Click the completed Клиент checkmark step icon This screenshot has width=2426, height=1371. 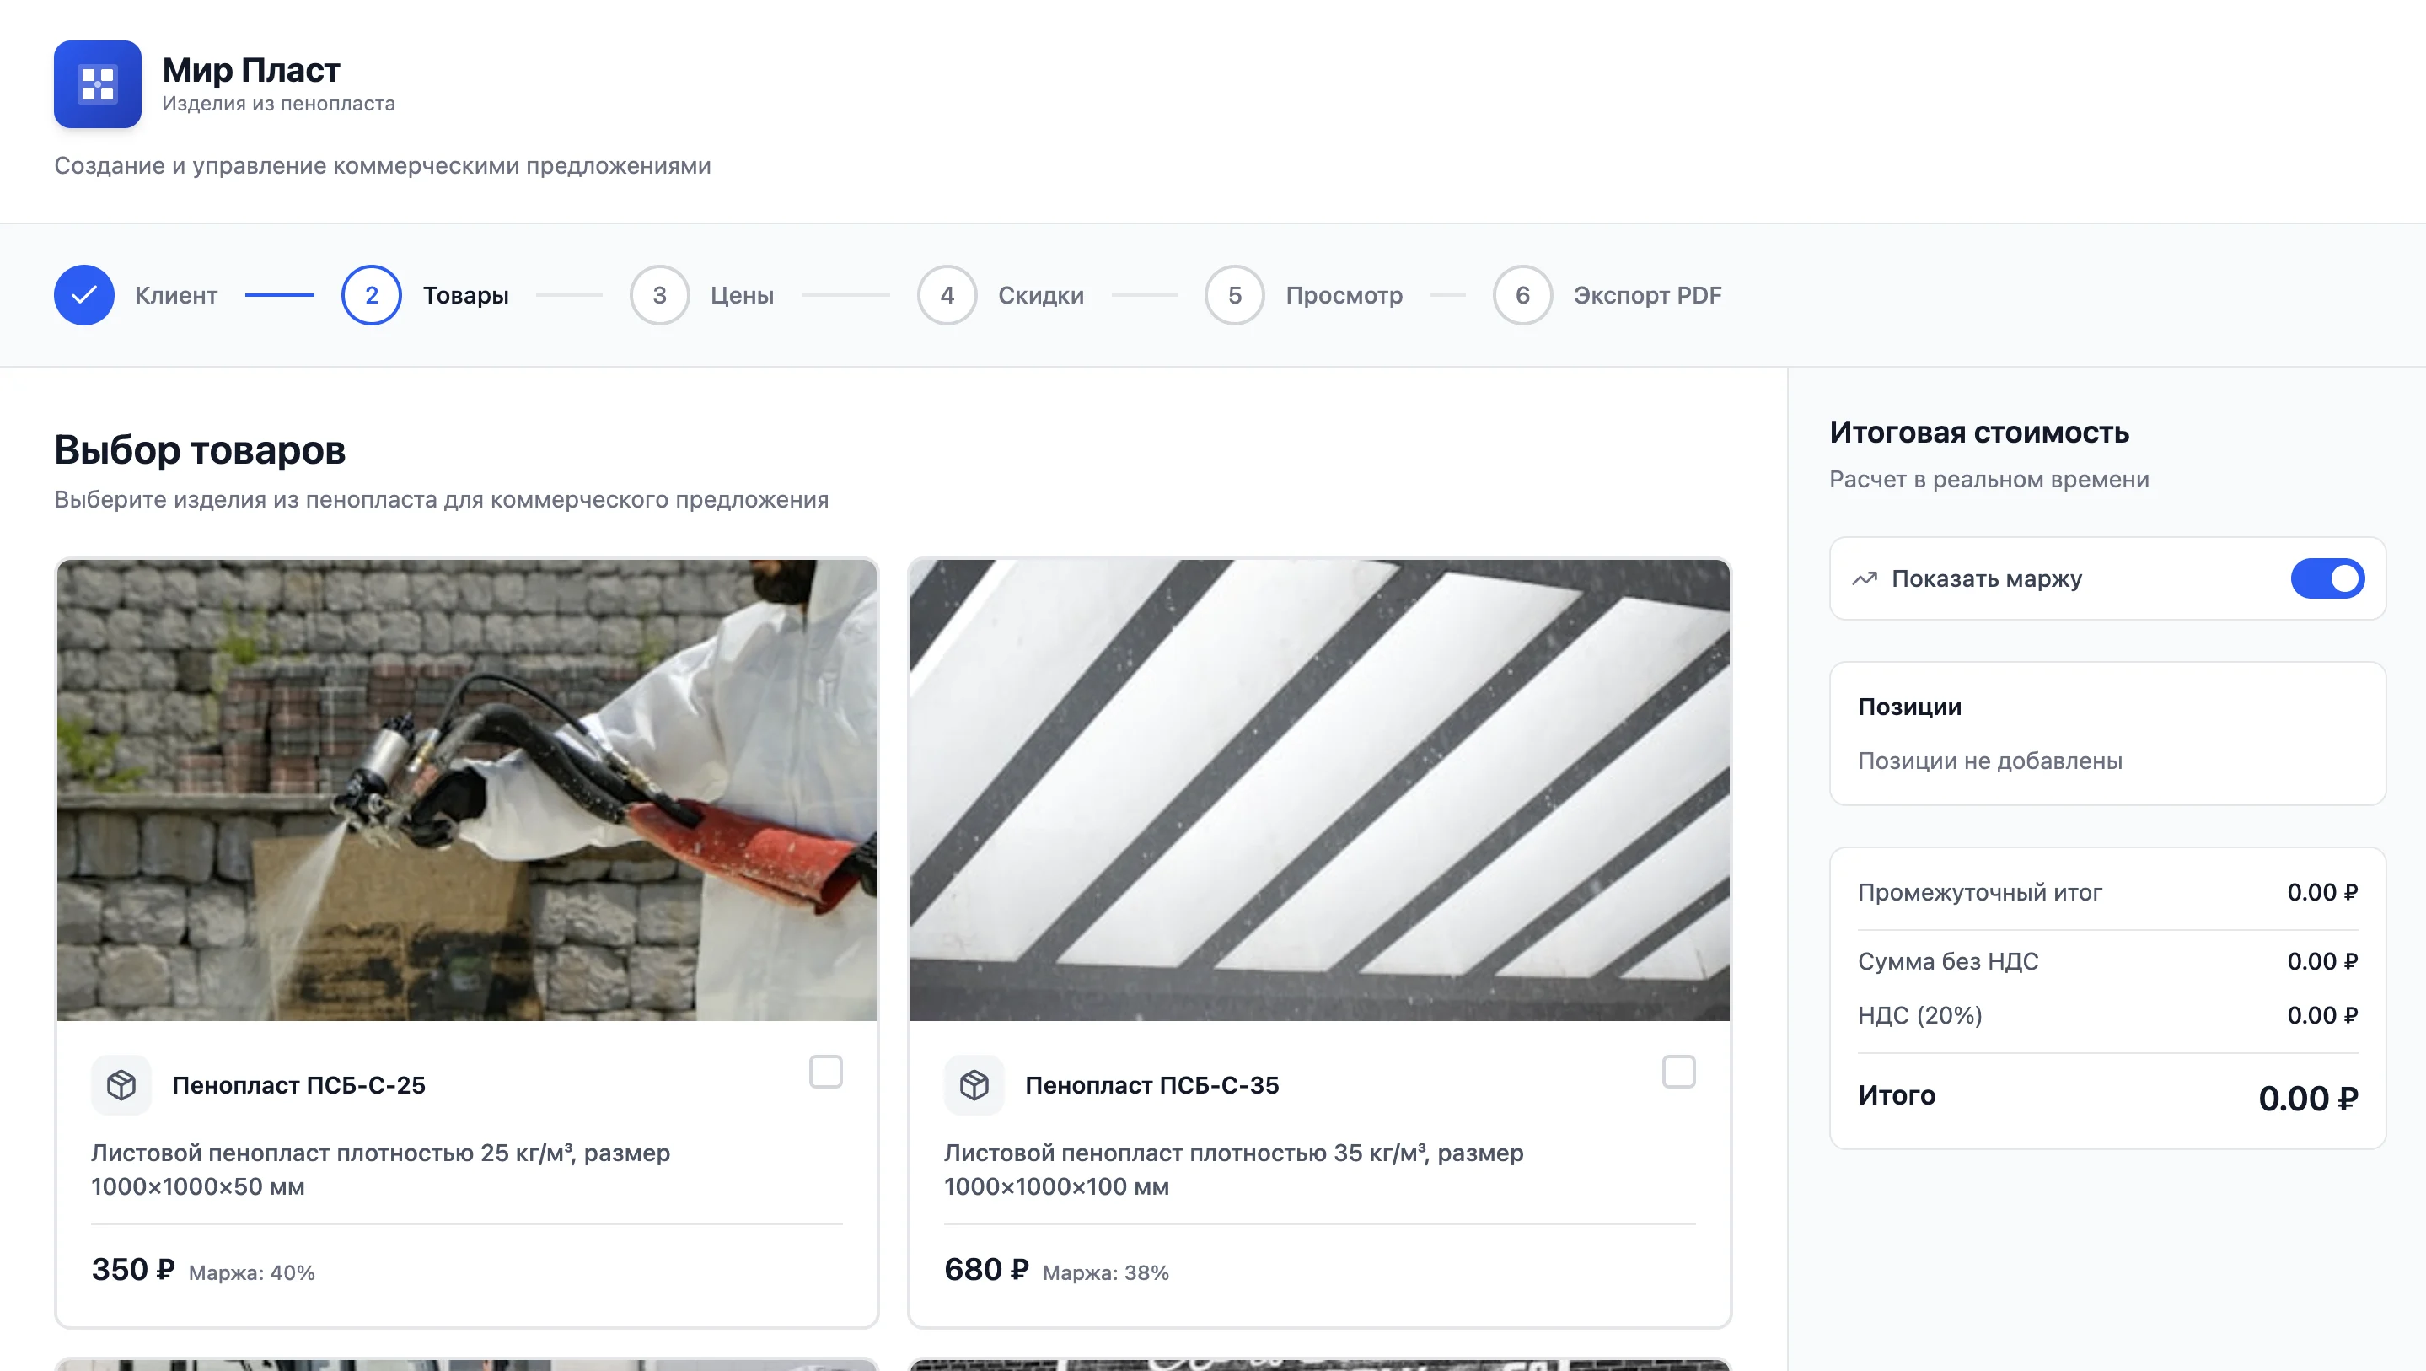pos(83,295)
